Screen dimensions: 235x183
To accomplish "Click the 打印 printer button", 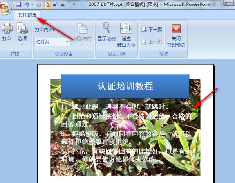I will tap(7, 32).
